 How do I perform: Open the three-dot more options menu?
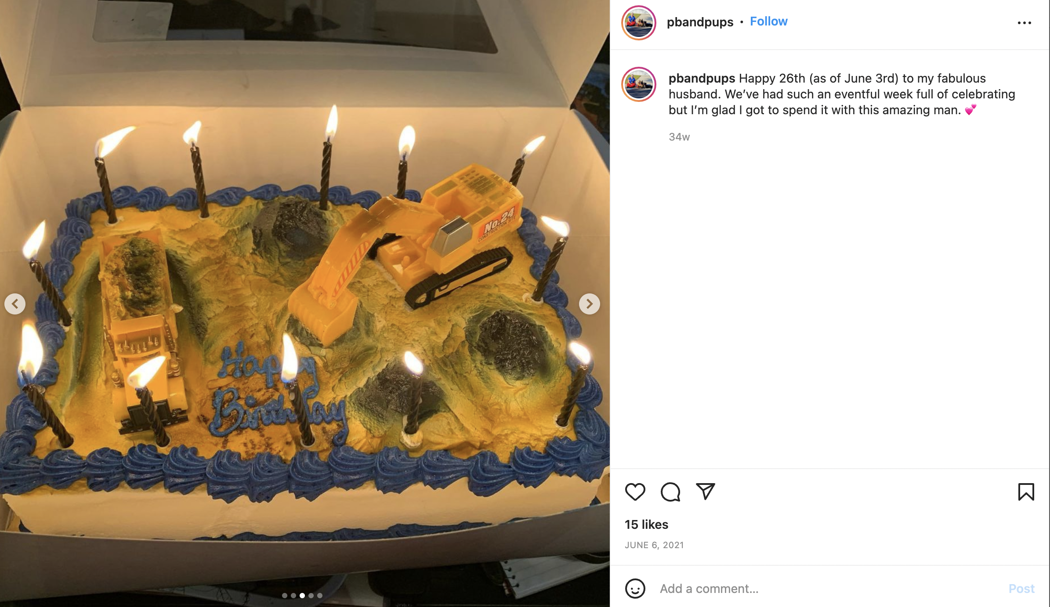coord(1024,23)
